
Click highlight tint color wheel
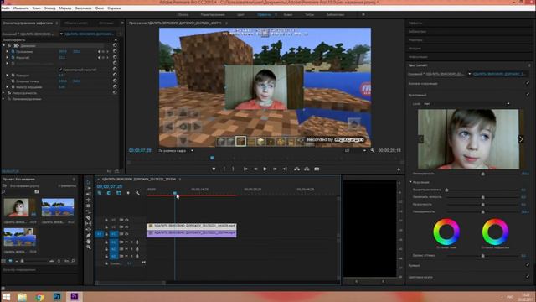tap(495, 232)
